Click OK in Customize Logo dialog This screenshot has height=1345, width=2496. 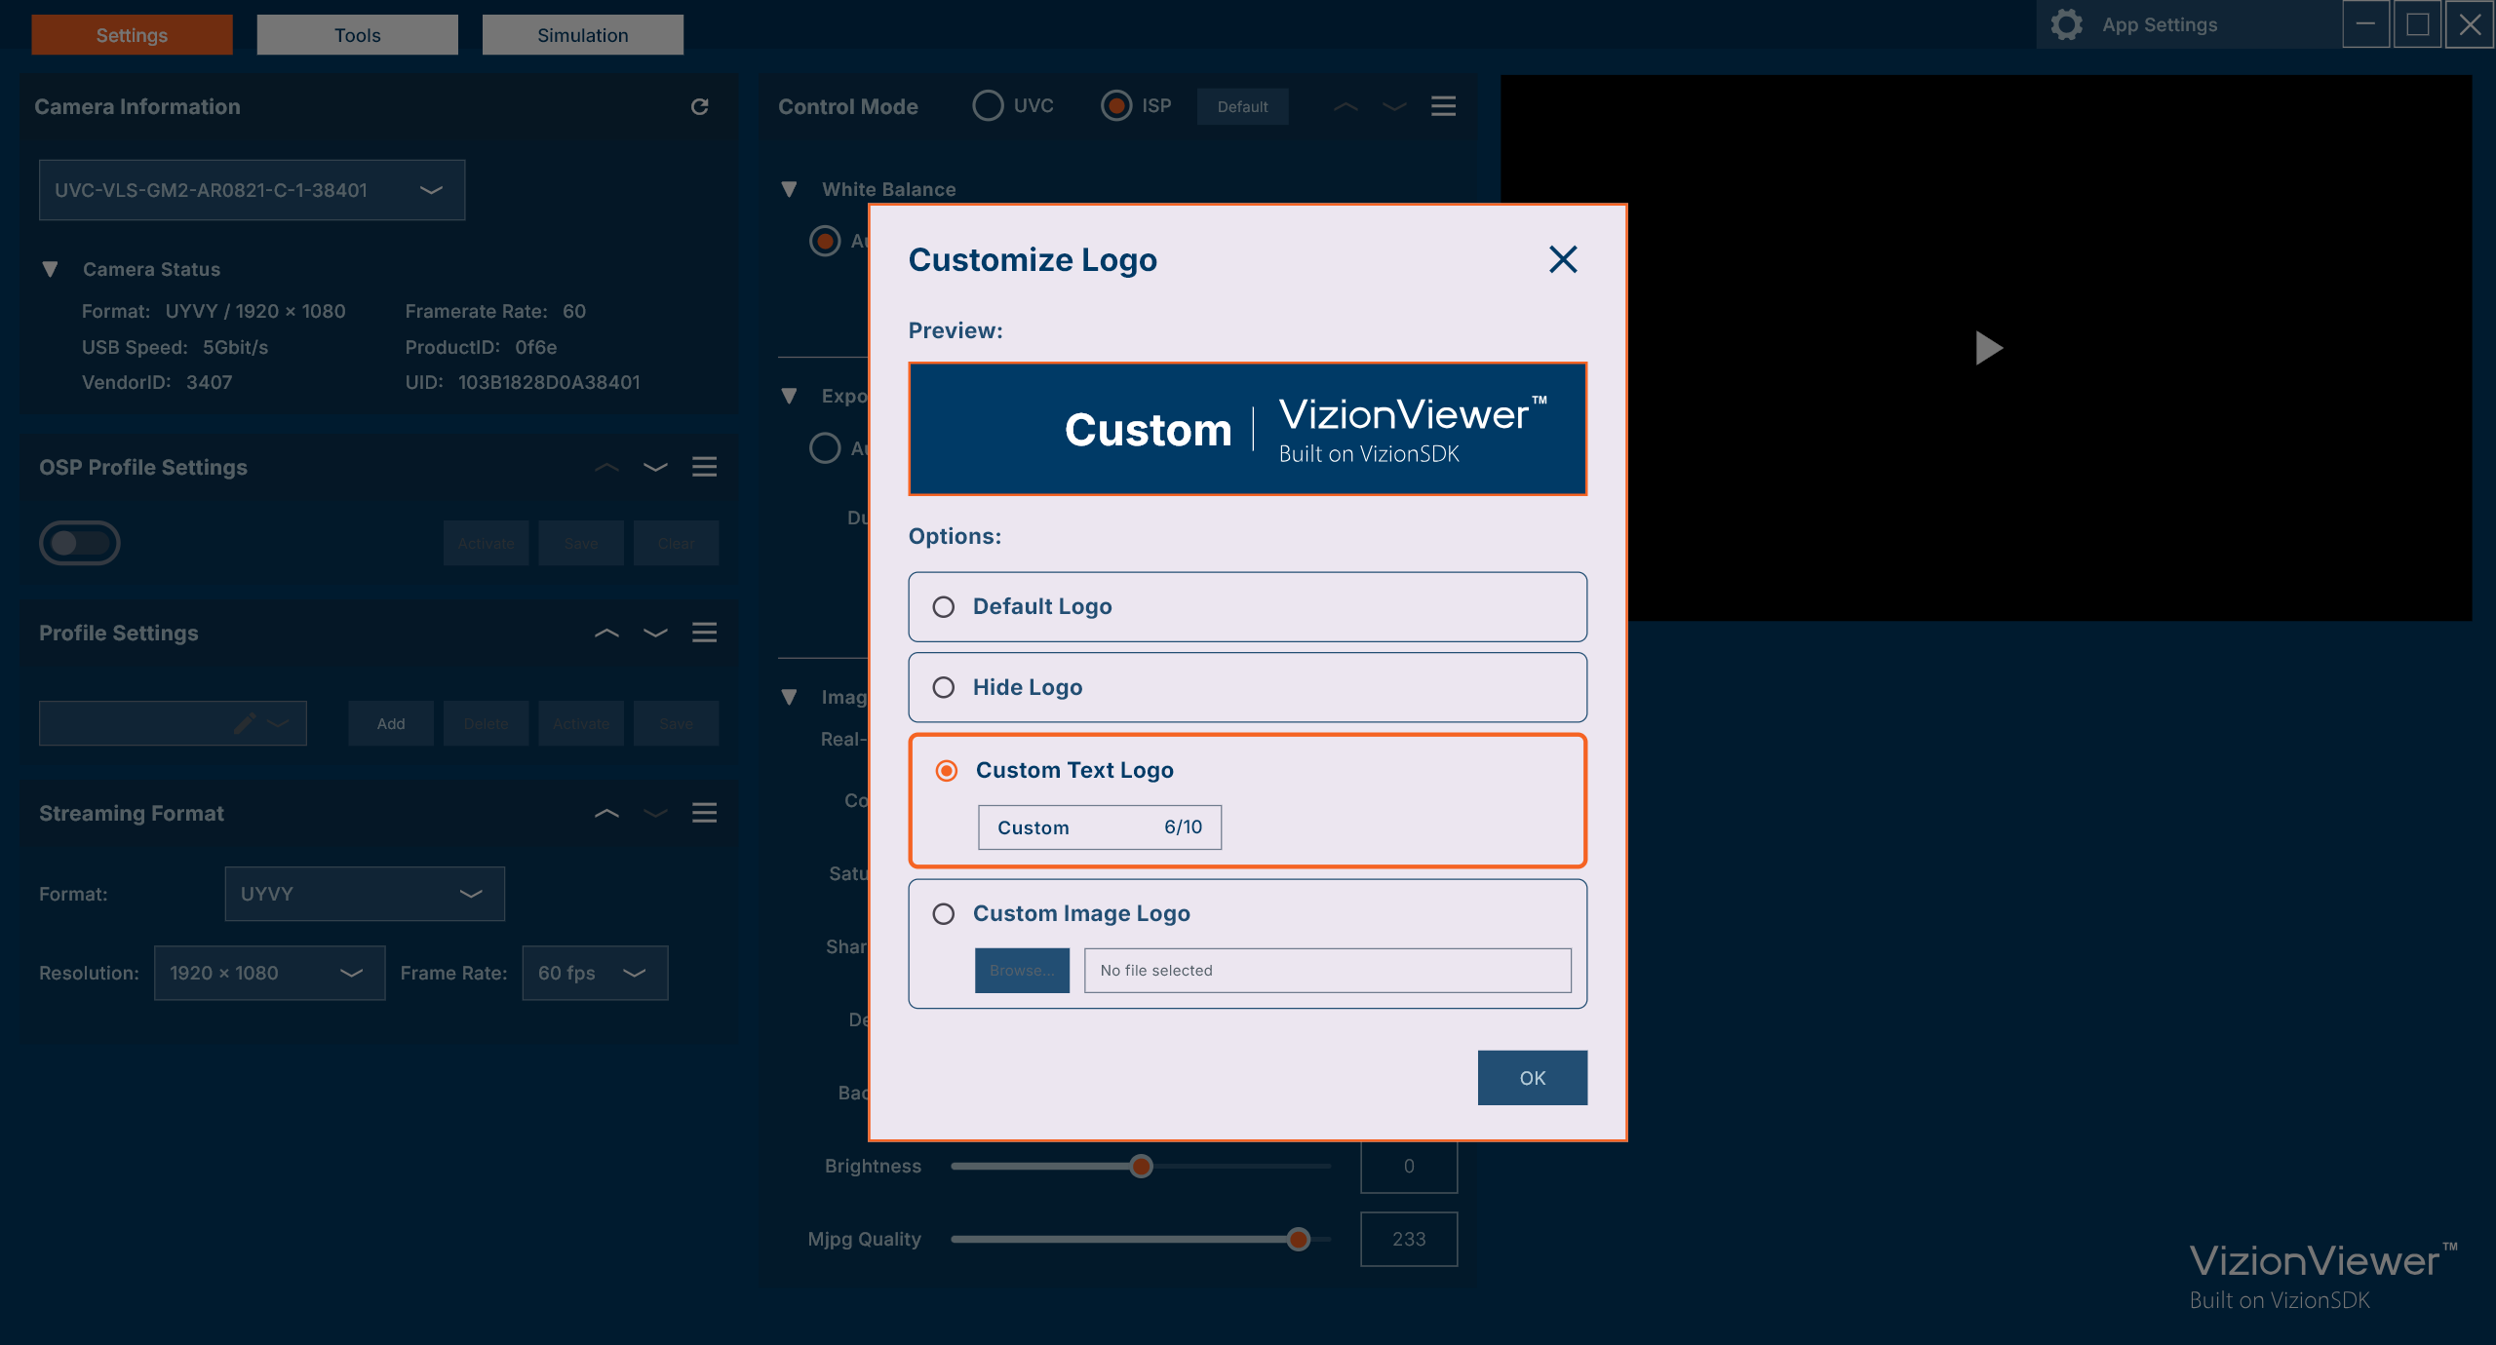1532,1078
